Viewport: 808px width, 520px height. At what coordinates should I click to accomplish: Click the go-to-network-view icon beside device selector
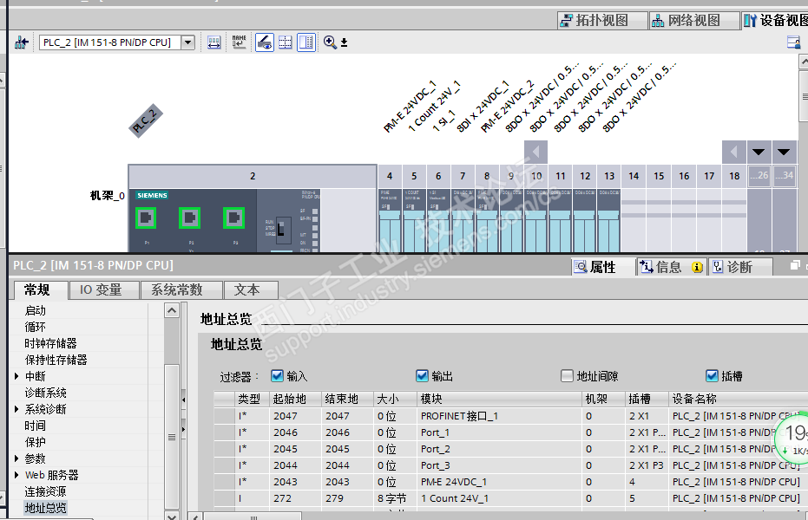[21, 42]
